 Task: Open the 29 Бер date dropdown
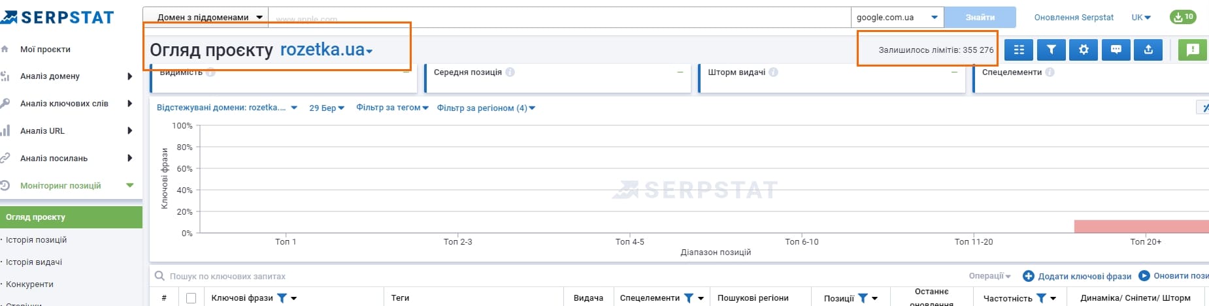pyautogui.click(x=327, y=108)
